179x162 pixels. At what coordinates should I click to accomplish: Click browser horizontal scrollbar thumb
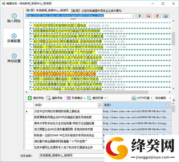coord(103,92)
